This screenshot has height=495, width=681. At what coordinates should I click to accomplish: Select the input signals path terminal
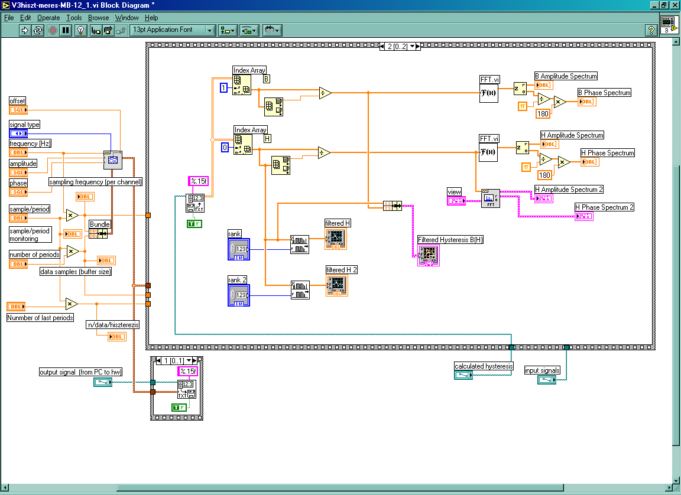pyautogui.click(x=547, y=380)
